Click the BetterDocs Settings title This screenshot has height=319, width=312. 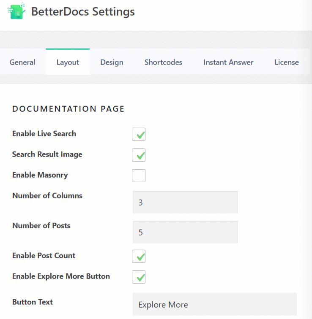click(83, 11)
